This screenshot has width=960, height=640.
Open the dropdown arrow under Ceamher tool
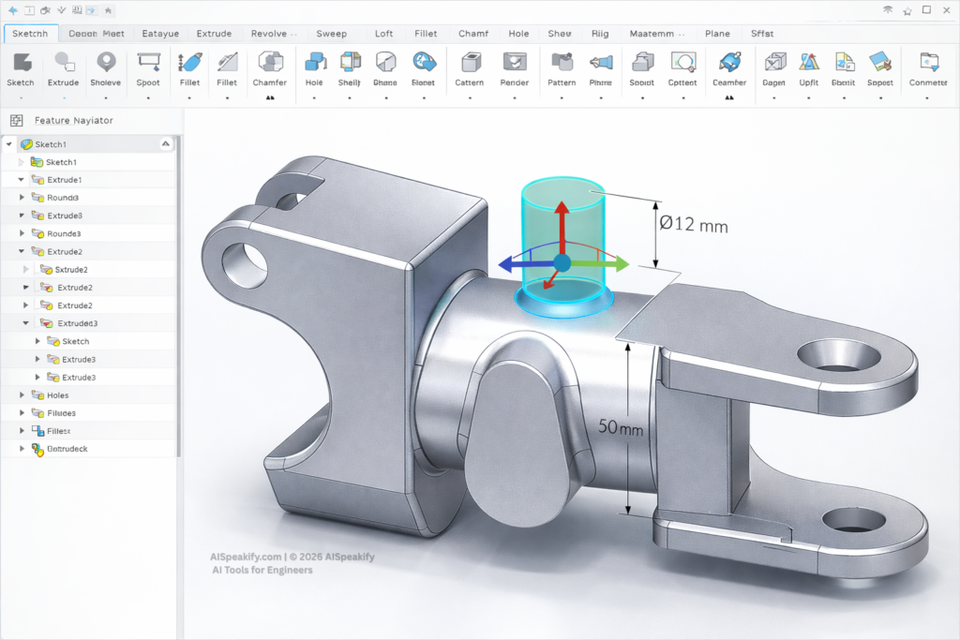728,97
